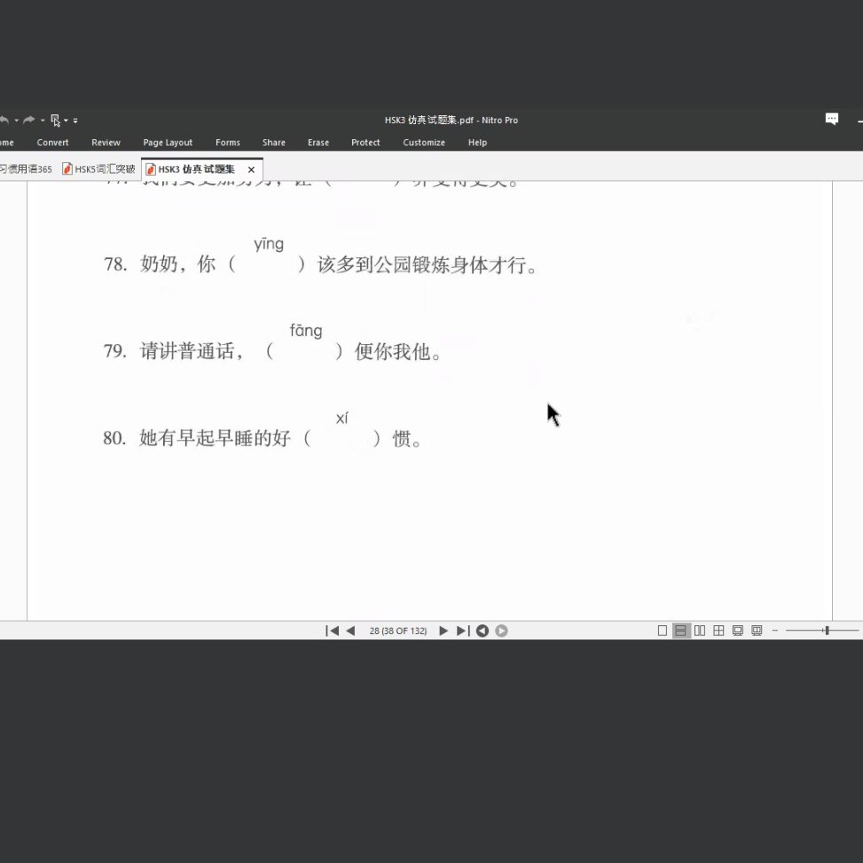This screenshot has height=863, width=863.
Task: Click the text 她有早起早睡的好 in question 80
Action: click(x=215, y=438)
